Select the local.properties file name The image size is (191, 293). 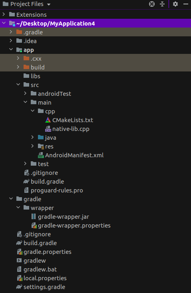point(45,278)
